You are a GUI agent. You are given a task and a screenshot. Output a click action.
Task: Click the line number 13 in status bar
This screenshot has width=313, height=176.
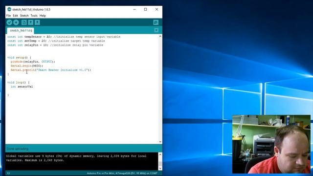[x=8, y=173]
